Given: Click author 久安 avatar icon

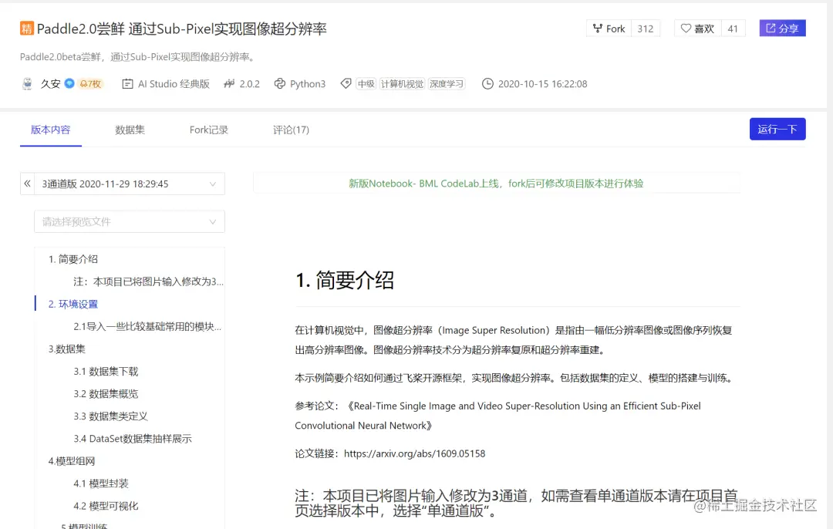Looking at the screenshot, I should (x=27, y=83).
